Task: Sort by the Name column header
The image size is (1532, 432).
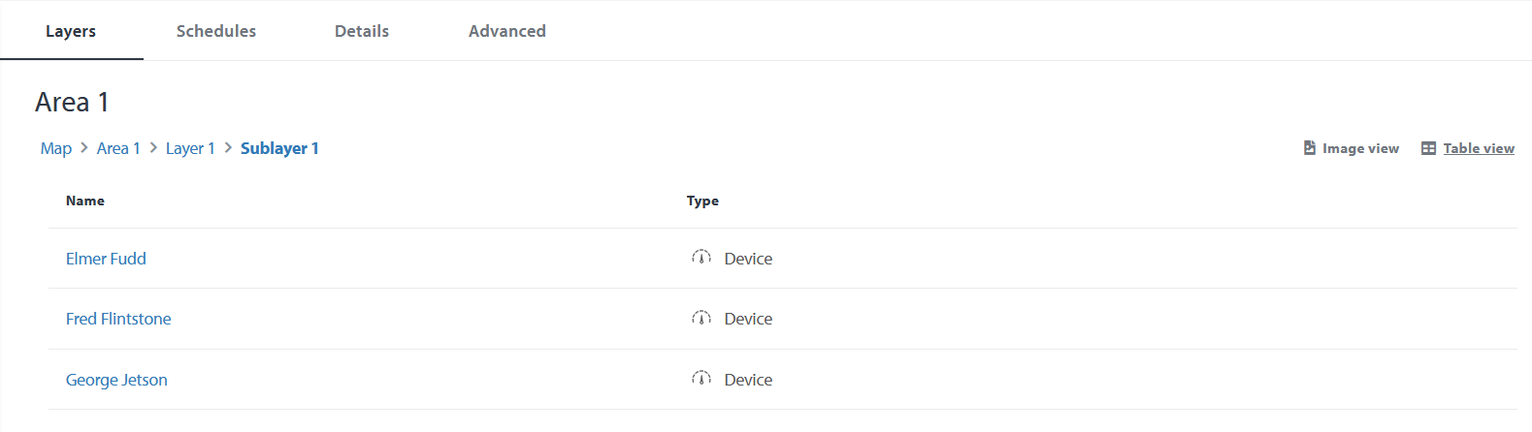Action: point(85,201)
